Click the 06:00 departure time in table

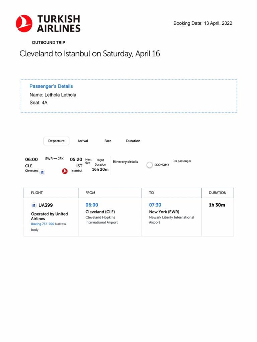pyautogui.click(x=92, y=205)
